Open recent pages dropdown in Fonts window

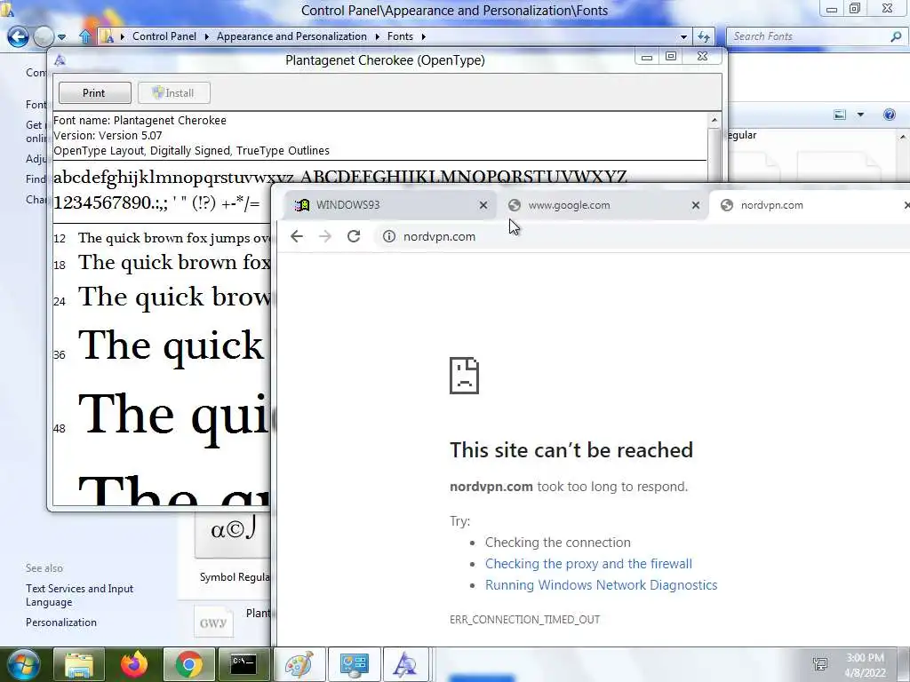(x=61, y=37)
